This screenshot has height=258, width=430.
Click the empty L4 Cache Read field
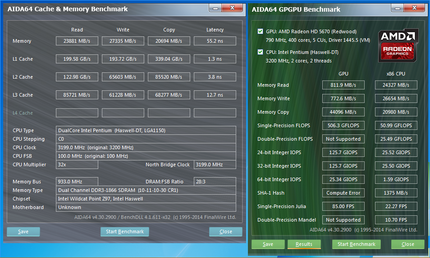click(x=77, y=113)
